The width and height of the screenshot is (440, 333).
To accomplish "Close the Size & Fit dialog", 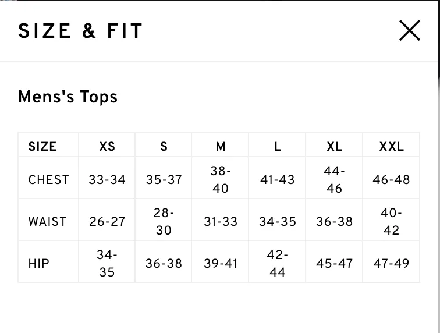I will point(410,30).
